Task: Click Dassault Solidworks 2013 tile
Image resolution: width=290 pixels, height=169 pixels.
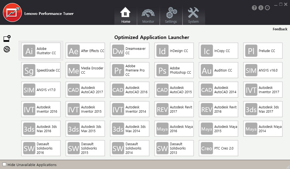Action: [174, 148]
